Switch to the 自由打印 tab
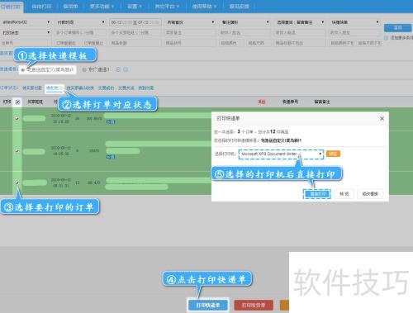This screenshot has width=413, height=313. tap(41, 6)
